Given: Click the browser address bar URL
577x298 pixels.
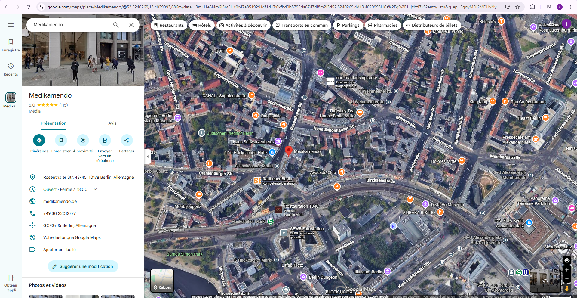Looking at the screenshot, I should tap(273, 7).
